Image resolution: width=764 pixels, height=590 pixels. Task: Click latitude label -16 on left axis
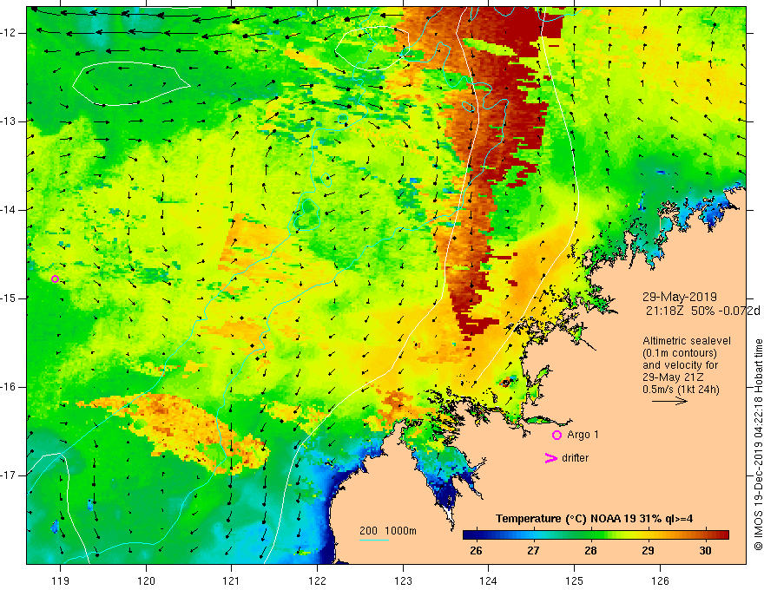9,387
